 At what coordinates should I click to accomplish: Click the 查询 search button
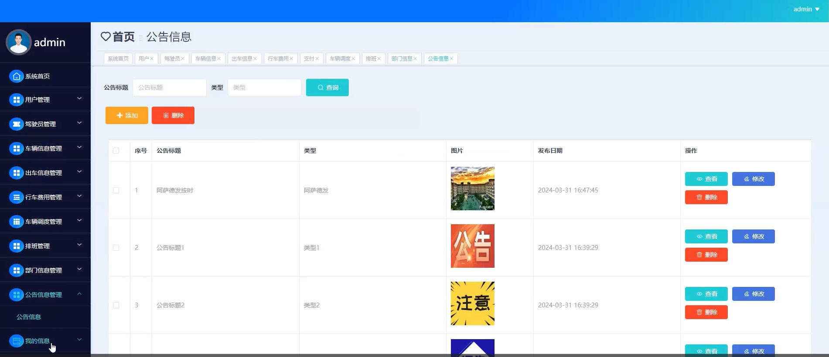pyautogui.click(x=328, y=88)
